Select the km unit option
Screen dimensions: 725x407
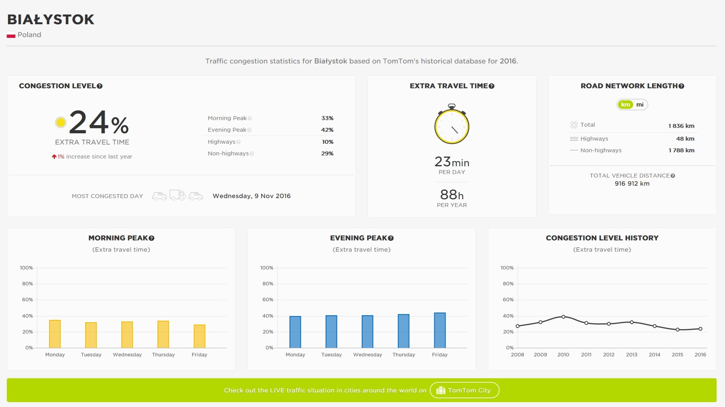point(625,104)
